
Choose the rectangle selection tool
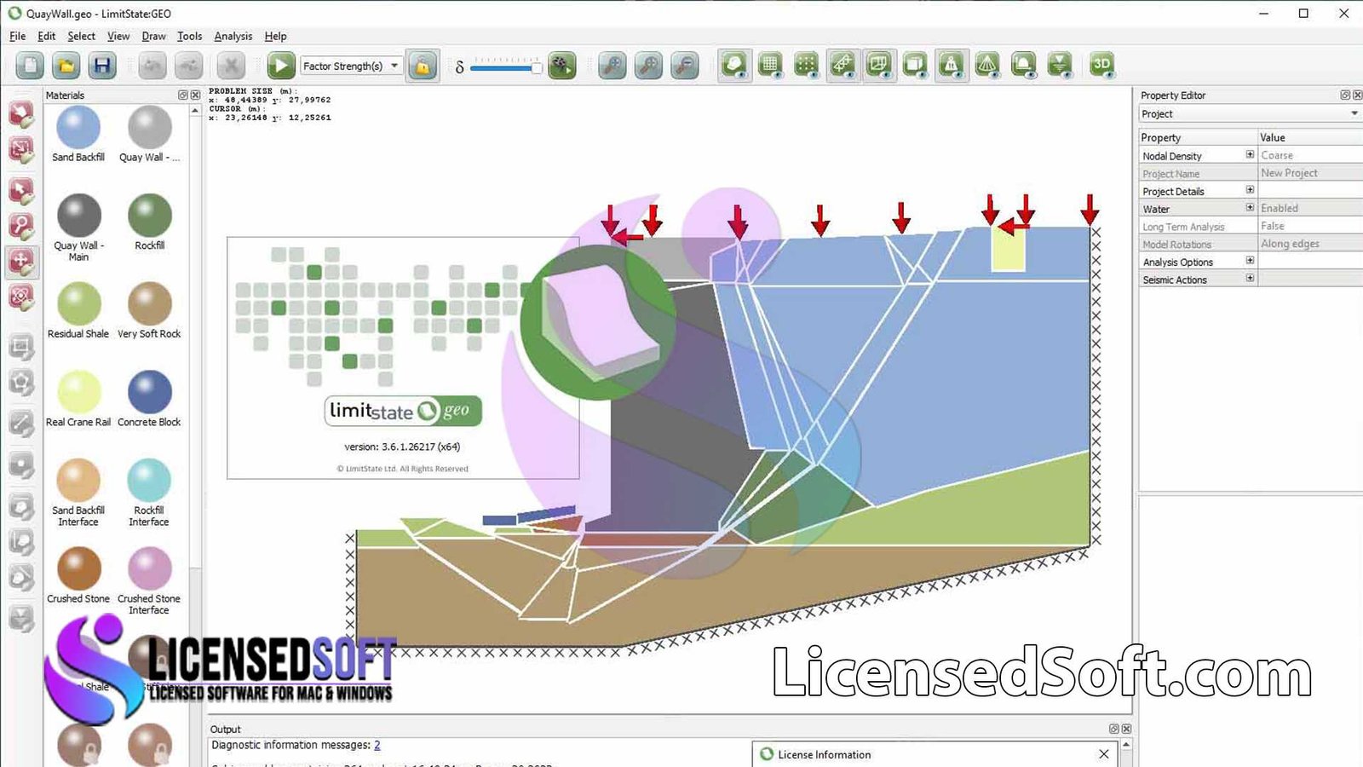pos(21,150)
